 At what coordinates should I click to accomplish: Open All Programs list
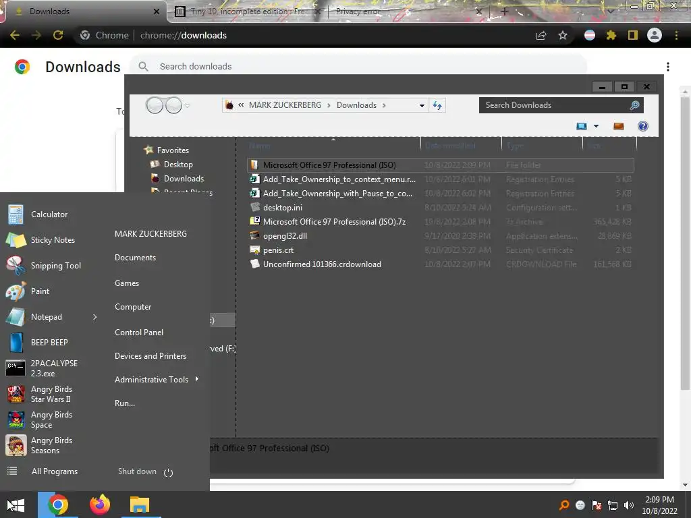point(55,471)
